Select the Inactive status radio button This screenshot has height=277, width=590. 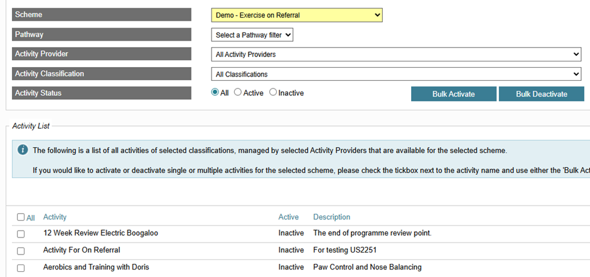[273, 93]
